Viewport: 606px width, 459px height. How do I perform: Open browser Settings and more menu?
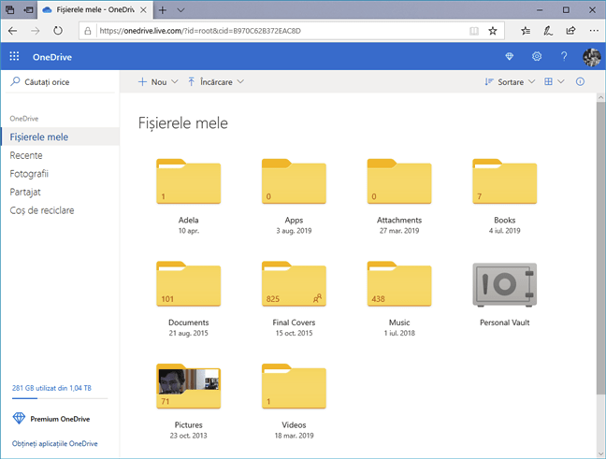coord(594,31)
